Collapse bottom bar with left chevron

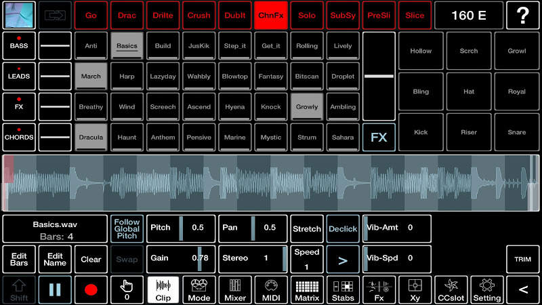(x=522, y=290)
